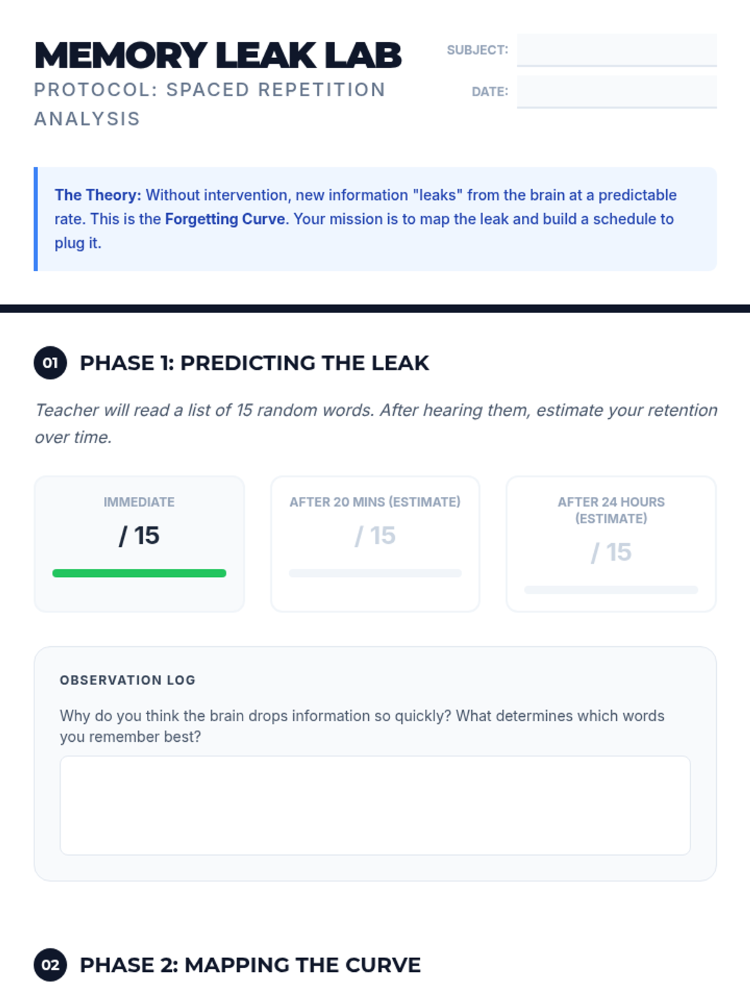Click the "Observation Log" heading label
The image size is (750, 1000).
coord(127,680)
